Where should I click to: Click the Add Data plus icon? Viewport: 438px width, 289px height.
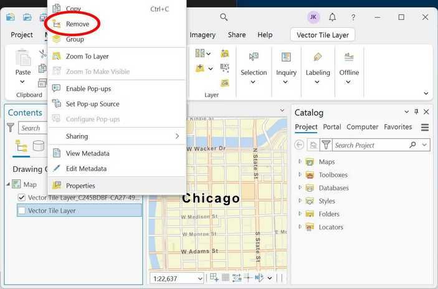click(x=200, y=68)
